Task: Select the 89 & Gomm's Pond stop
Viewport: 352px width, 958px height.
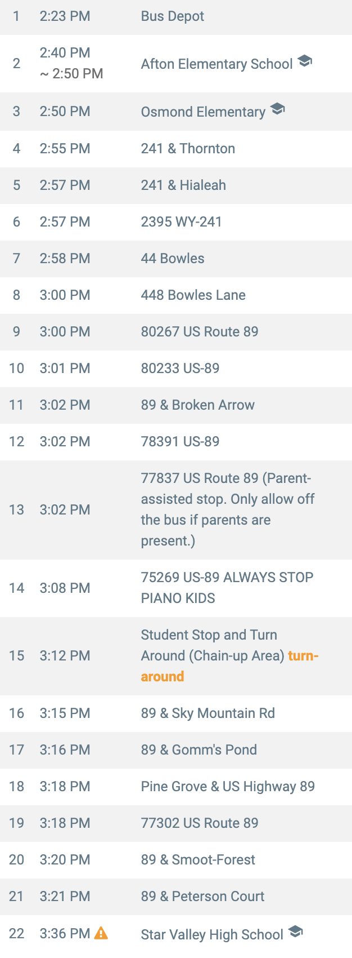Action: coord(198,750)
